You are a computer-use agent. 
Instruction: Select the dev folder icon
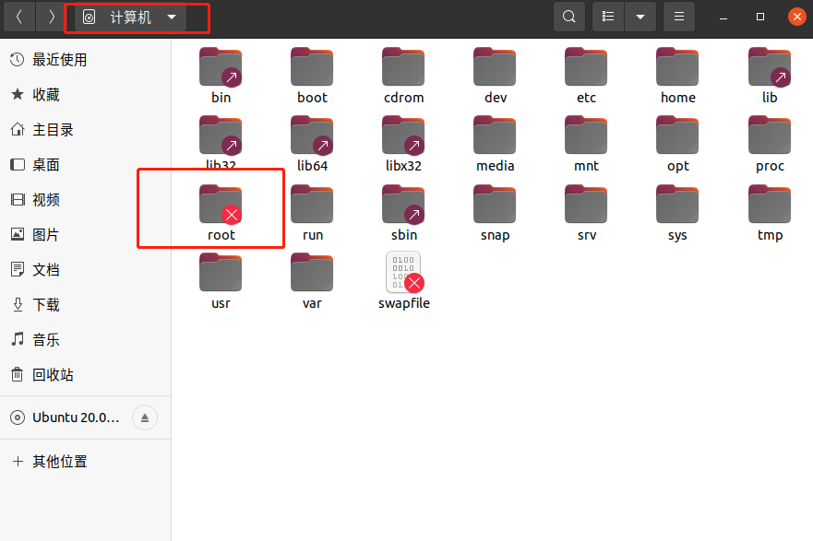(x=495, y=66)
